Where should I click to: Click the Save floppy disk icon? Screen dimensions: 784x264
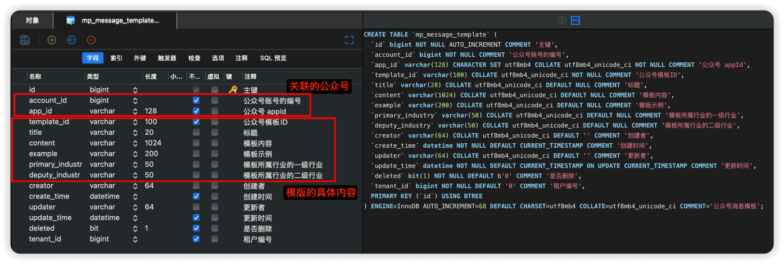[25, 40]
